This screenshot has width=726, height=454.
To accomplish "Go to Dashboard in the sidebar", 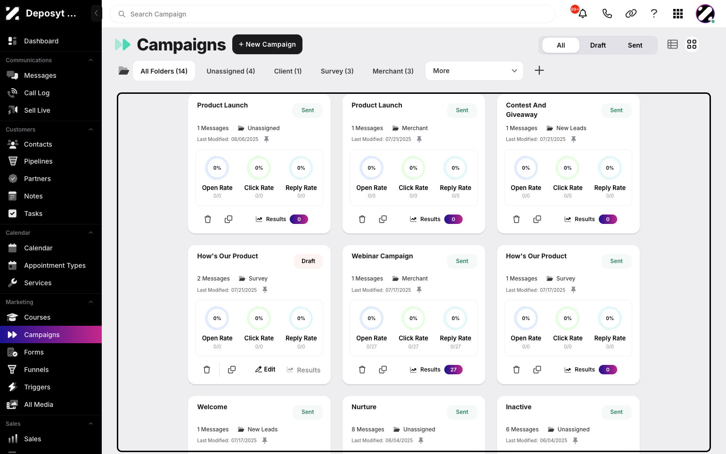I will click(x=51, y=41).
